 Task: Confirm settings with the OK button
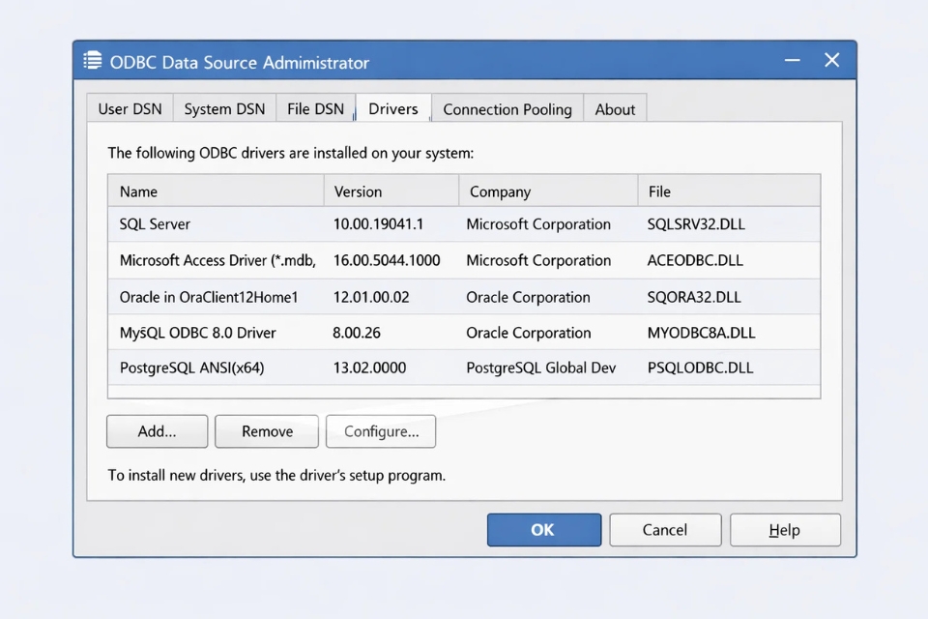click(543, 530)
